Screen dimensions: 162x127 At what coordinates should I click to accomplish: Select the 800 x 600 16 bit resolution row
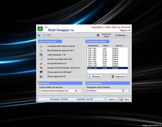pyautogui.click(x=107, y=59)
